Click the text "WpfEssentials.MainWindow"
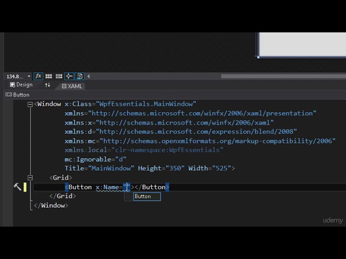Viewport: 346px width, 259px height. point(146,104)
